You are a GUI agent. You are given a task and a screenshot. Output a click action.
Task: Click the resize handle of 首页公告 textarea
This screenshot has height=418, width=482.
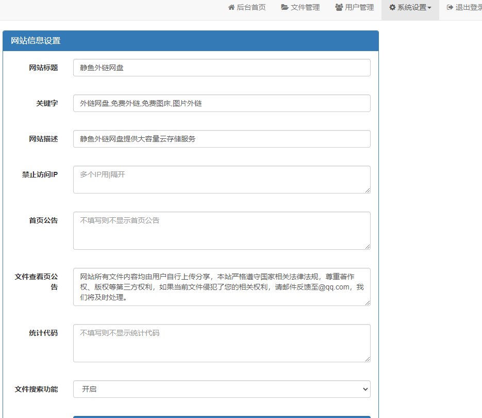click(x=368, y=247)
